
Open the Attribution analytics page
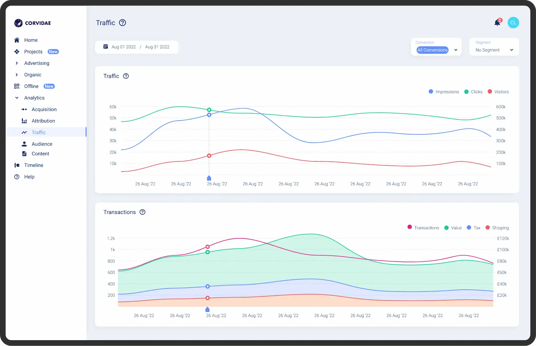coord(43,121)
